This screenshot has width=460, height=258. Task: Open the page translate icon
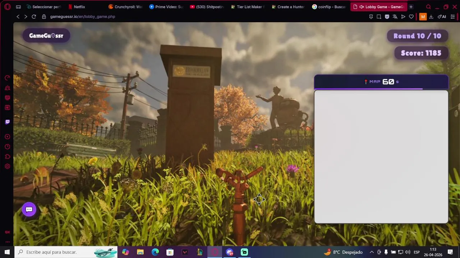click(x=395, y=16)
